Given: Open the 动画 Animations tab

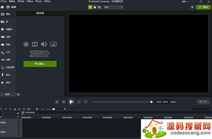Looking at the screenshot, I should click(8, 60).
